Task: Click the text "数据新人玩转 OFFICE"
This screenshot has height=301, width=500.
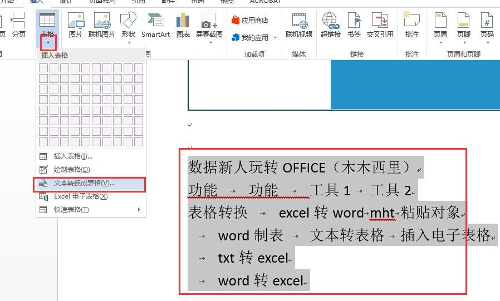Action: 257,167
